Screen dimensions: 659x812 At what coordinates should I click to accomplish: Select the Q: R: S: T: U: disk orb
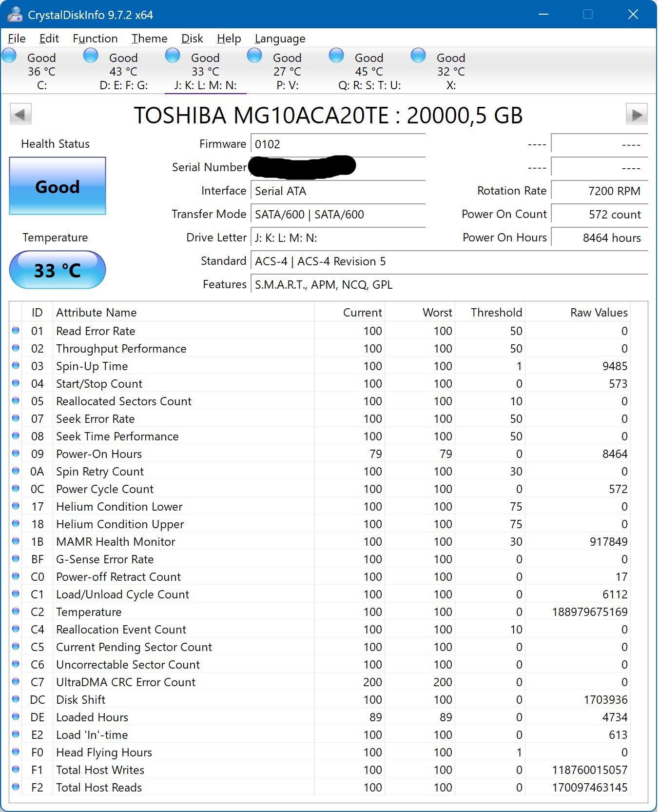coord(337,56)
